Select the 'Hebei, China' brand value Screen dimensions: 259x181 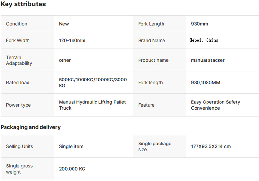[204, 40]
